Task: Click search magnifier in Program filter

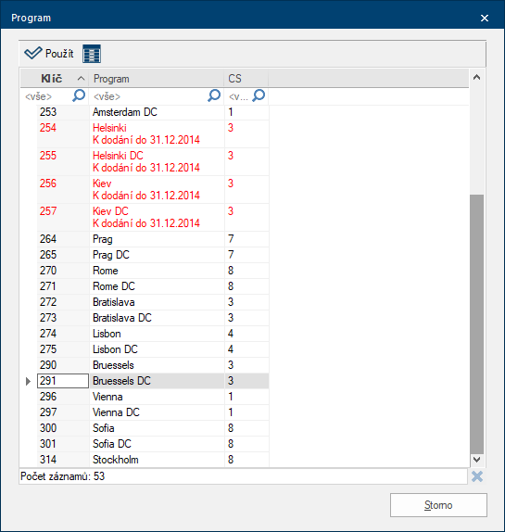Action: (x=214, y=95)
